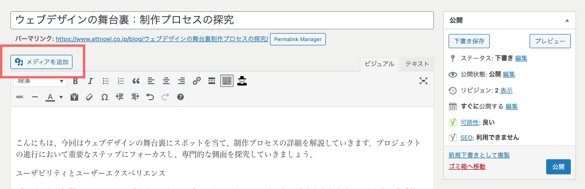Apply strikethrough formatting
Image resolution: width=585 pixels, height=189 pixels.
coord(20,97)
